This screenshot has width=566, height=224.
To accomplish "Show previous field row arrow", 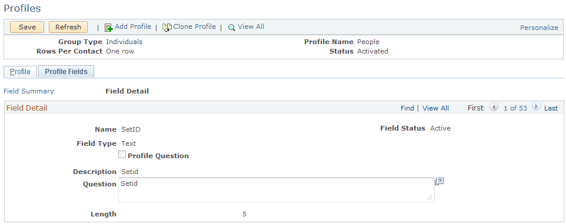I will [494, 107].
